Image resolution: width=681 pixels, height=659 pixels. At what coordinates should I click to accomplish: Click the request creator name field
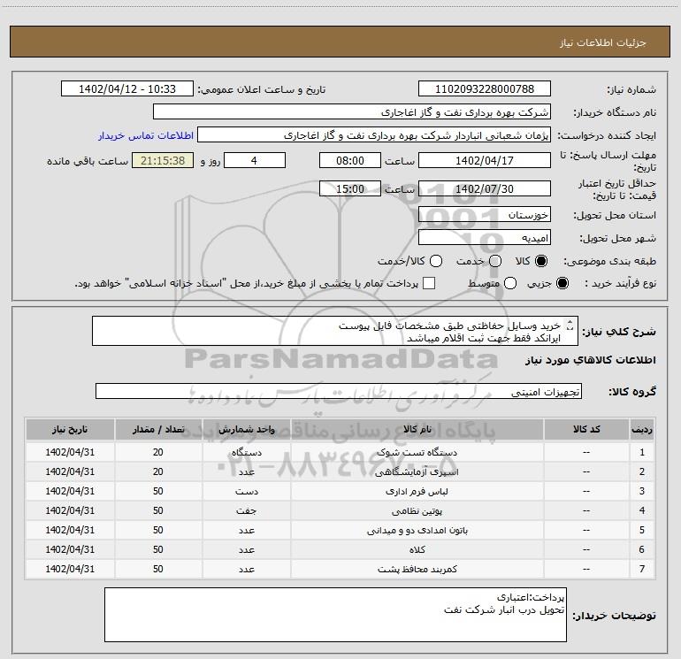click(374, 135)
